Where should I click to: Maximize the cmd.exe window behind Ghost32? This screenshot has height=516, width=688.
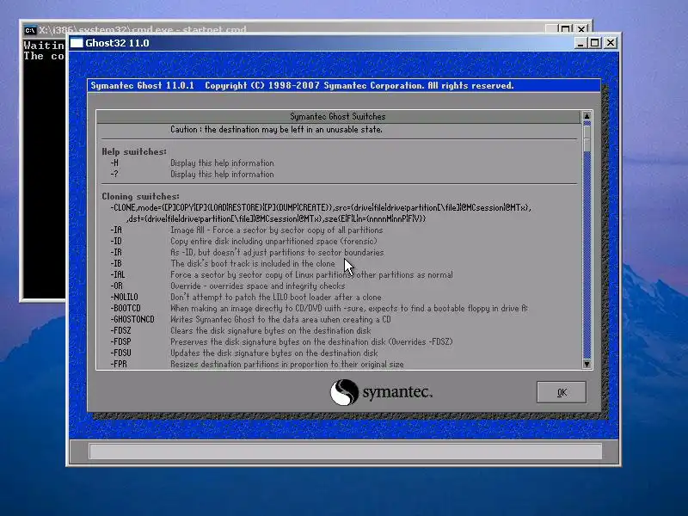pyautogui.click(x=566, y=29)
